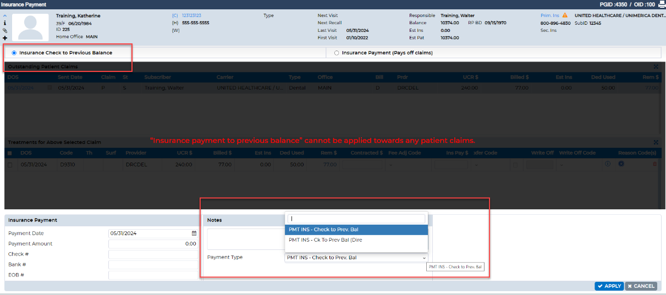Click the Ded Used 50.00 claim cell
Image resolution: width=666 pixels, height=295 pixels.
pyautogui.click(x=608, y=87)
